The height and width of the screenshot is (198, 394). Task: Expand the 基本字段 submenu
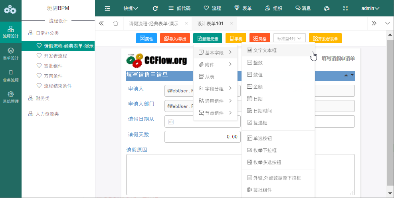pos(215,53)
